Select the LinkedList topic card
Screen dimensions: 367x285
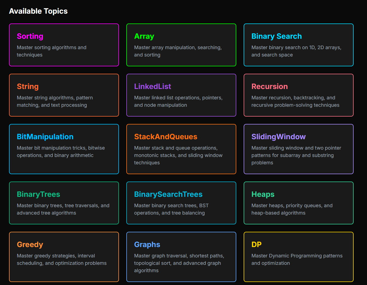point(181,95)
